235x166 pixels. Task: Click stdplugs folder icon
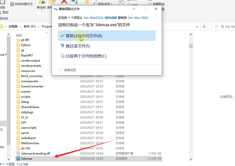(18, 112)
